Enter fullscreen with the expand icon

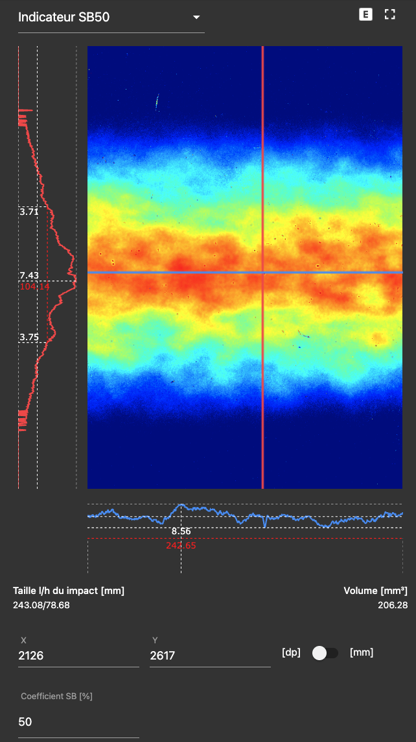(389, 14)
